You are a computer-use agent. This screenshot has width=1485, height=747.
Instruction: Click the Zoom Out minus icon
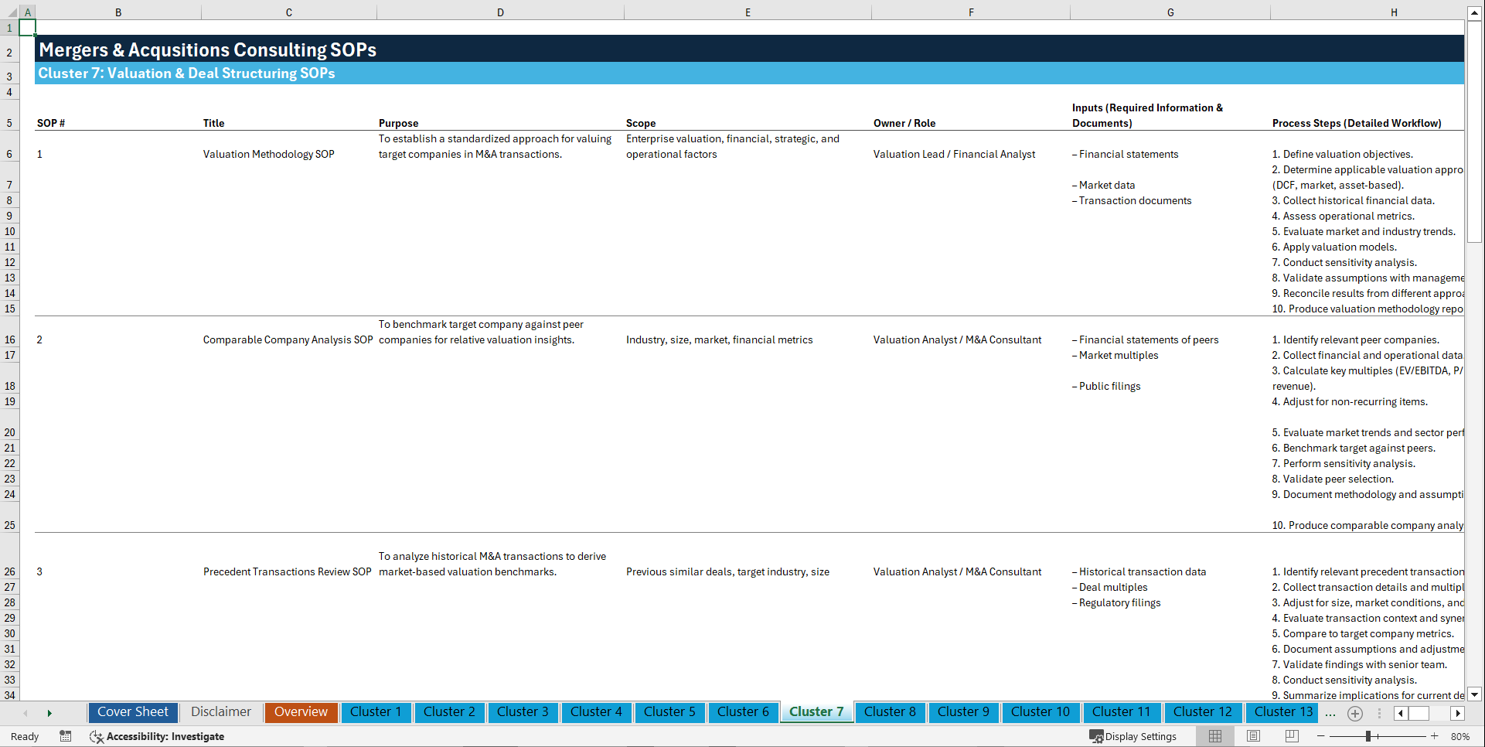point(1322,735)
